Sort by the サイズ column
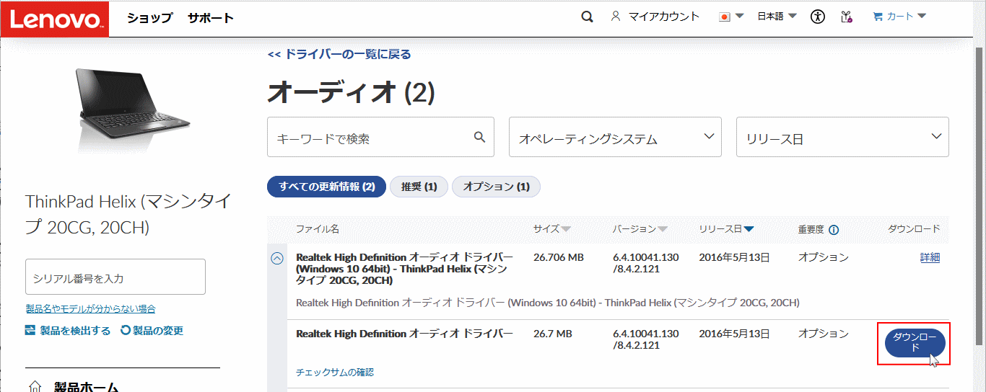This screenshot has height=392, width=986. tap(552, 229)
